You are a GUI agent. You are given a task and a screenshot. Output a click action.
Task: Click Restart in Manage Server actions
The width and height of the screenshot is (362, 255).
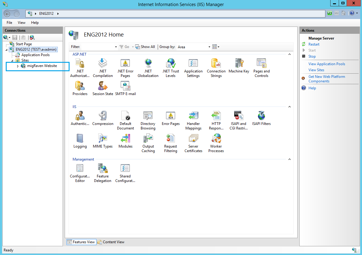pos(314,44)
